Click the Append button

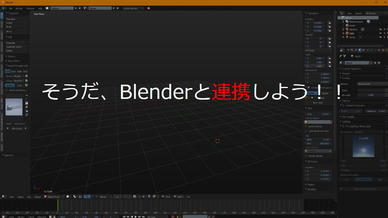click(10, 85)
